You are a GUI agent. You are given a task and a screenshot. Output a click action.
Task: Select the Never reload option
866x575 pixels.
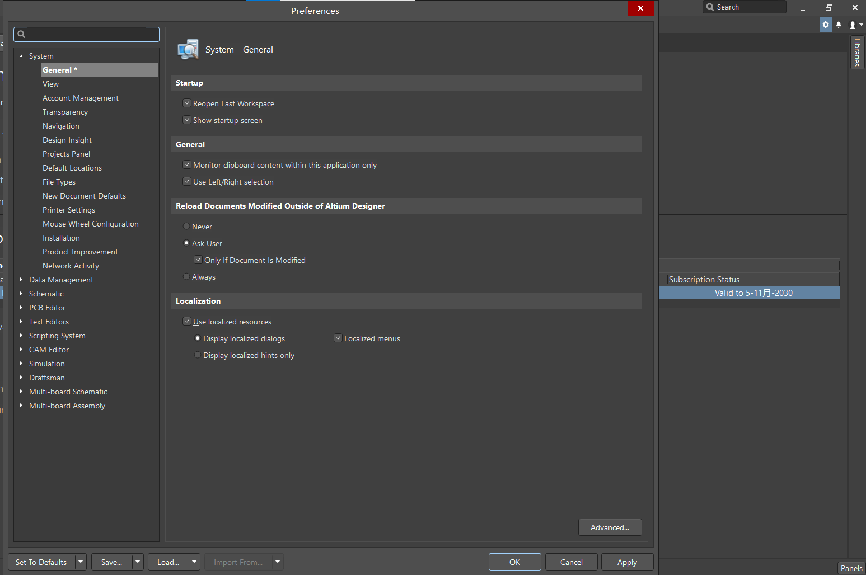pyautogui.click(x=186, y=226)
